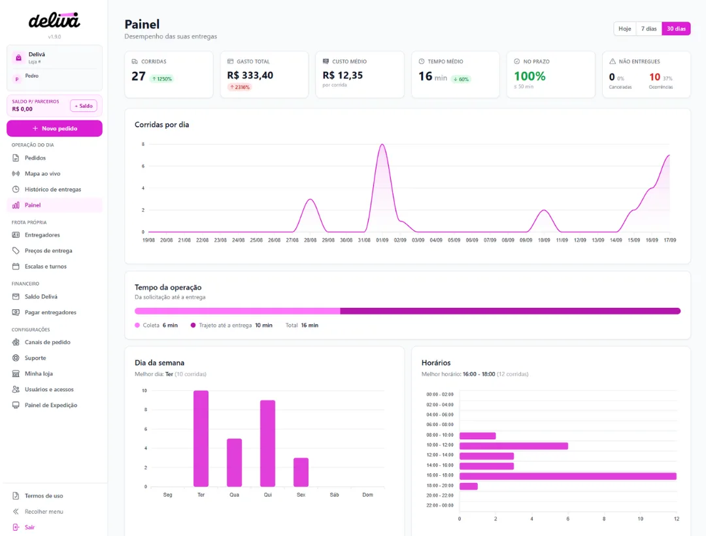
Task: Open the Canais de pedido icon
Action: pos(16,342)
